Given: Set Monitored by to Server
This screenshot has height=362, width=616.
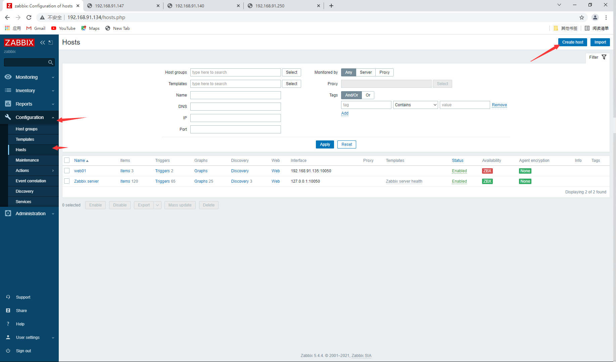Looking at the screenshot, I should coord(366,72).
